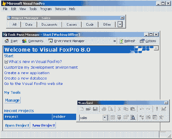
Task: Open the Environment Manager pane
Action: point(66,41)
